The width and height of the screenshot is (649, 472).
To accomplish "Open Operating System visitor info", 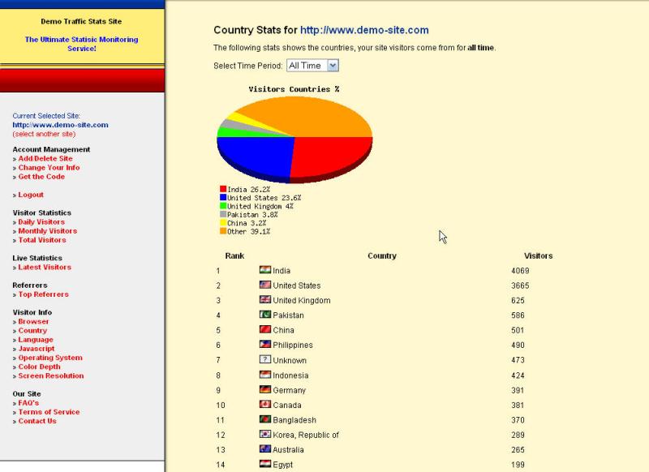I will click(50, 358).
